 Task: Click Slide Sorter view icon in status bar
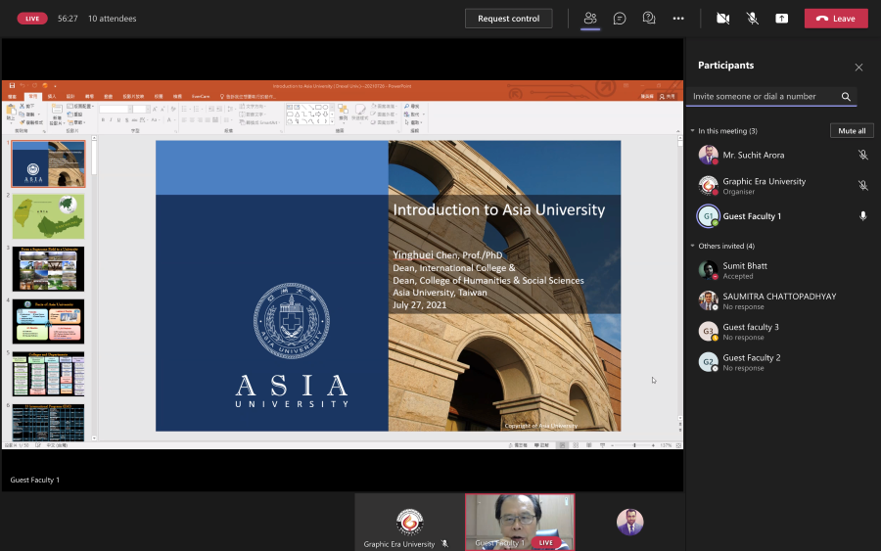[576, 445]
